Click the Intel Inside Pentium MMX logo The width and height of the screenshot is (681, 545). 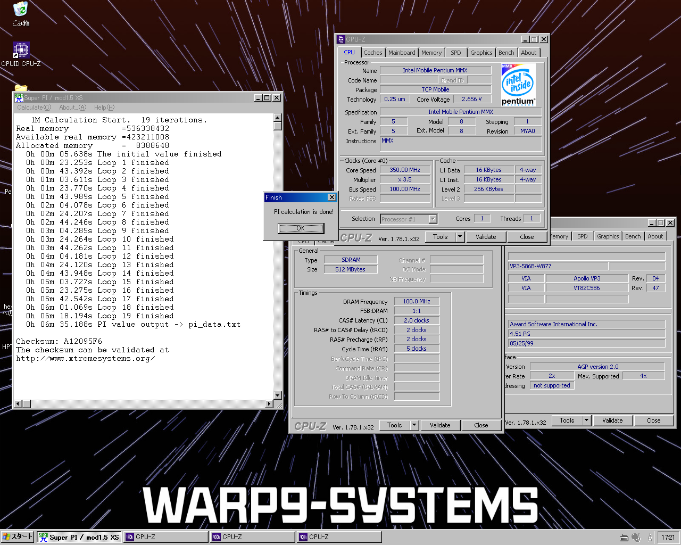point(518,85)
